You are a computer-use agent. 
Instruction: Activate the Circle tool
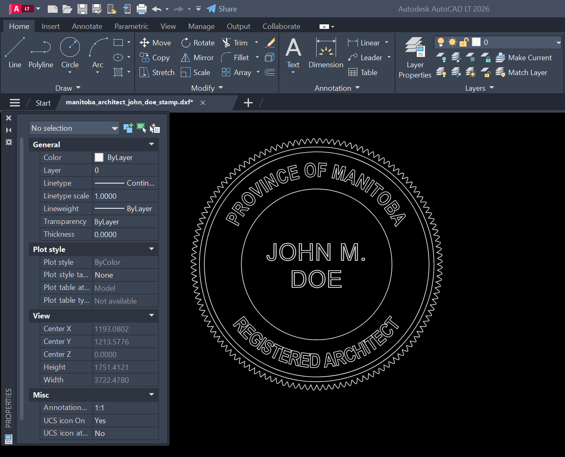[70, 52]
